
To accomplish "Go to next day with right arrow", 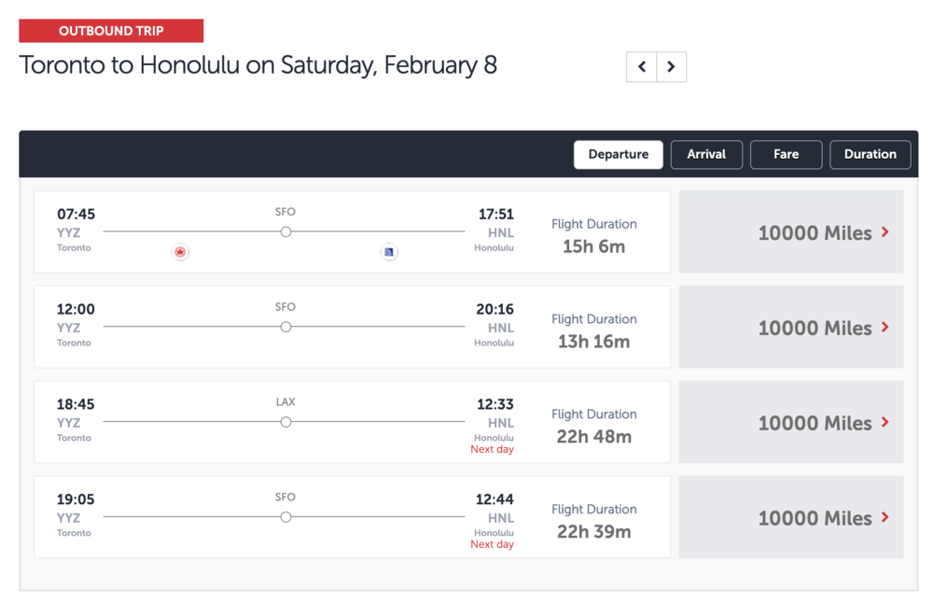I will click(x=672, y=67).
